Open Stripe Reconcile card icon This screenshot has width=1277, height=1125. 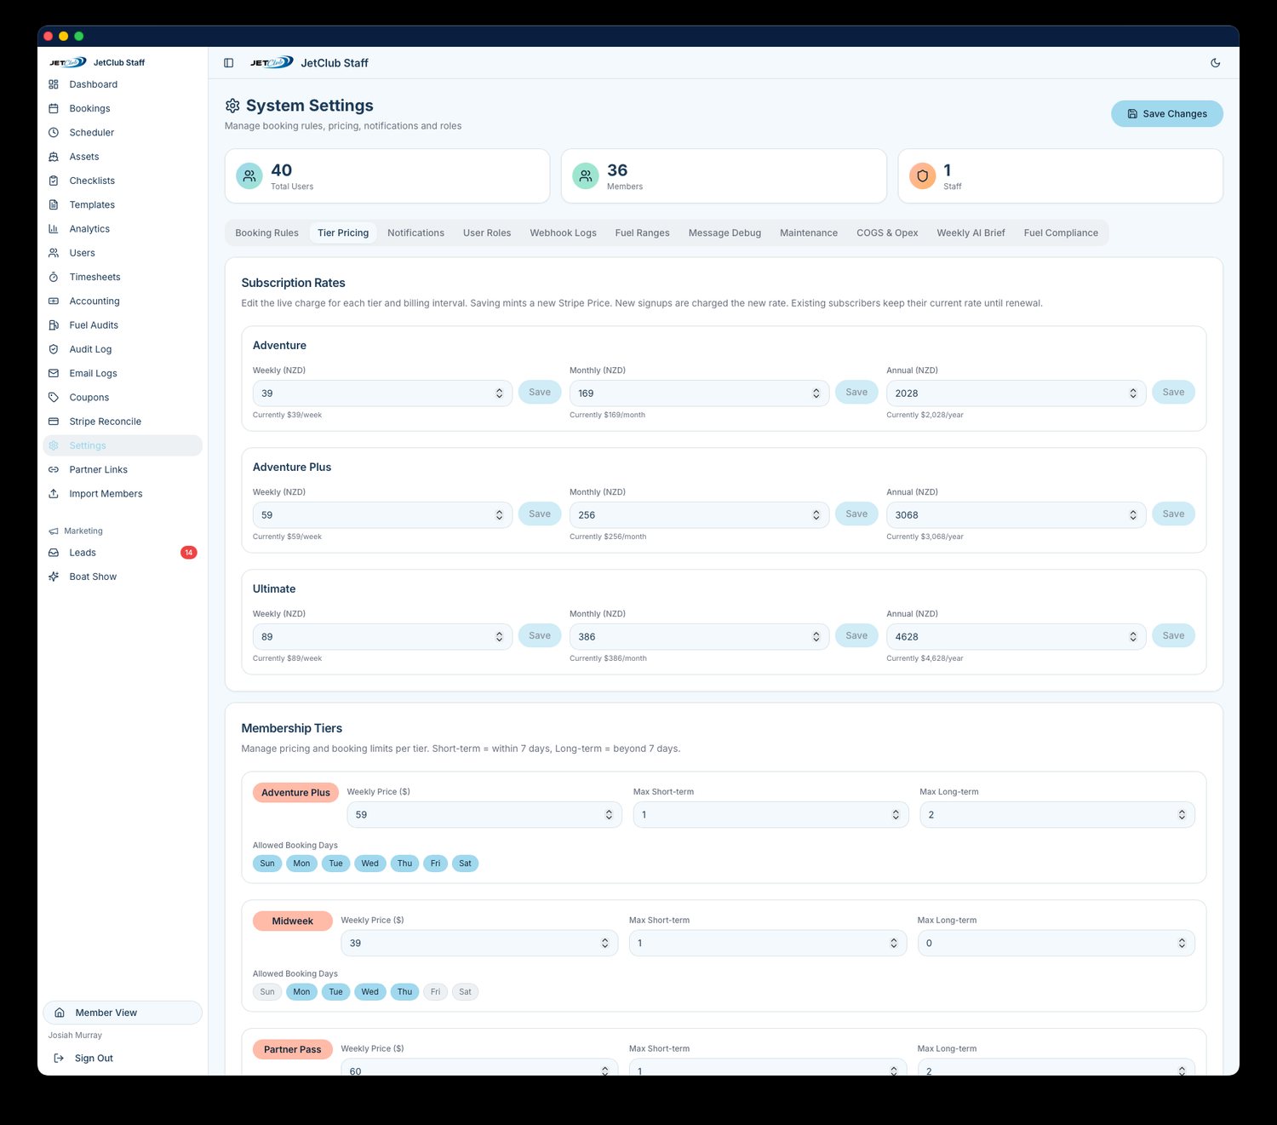(54, 422)
